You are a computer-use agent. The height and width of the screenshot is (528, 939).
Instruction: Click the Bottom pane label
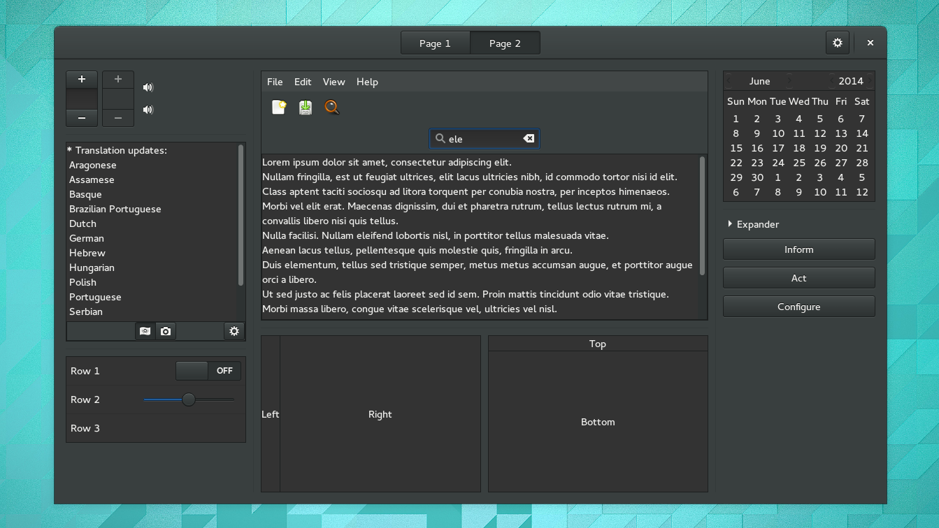pos(598,422)
